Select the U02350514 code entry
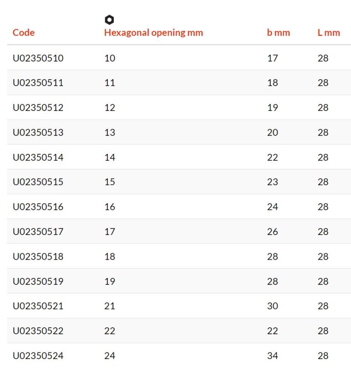This screenshot has height=373, width=351. coord(38,157)
